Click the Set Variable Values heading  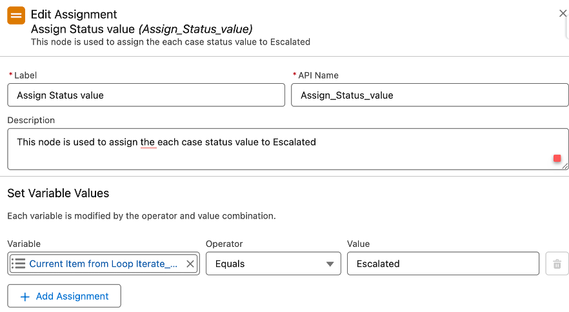(58, 193)
